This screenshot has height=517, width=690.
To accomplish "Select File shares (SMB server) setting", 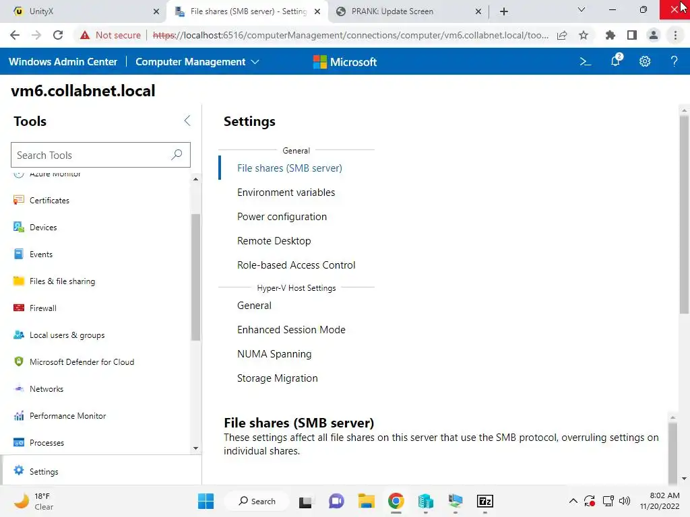I will coord(289,168).
